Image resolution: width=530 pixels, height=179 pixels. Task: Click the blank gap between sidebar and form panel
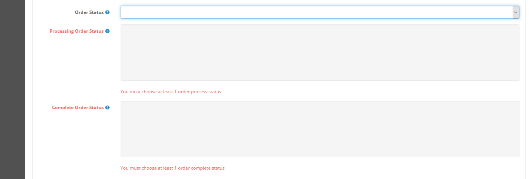pyautogui.click(x=29, y=89)
